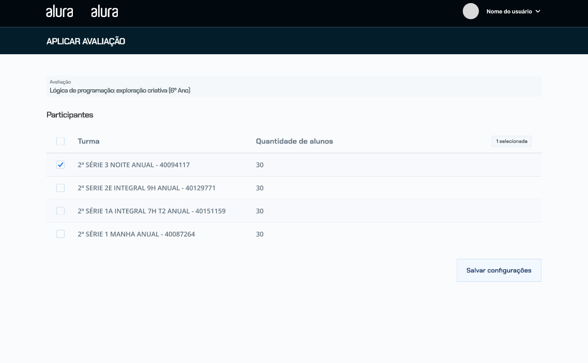
Task: Click the APLICAR AVALIAÇÃO page title
Action: tap(86, 41)
